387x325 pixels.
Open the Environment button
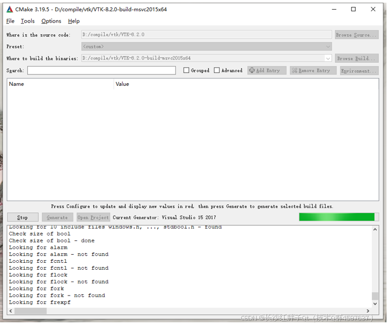click(x=359, y=70)
